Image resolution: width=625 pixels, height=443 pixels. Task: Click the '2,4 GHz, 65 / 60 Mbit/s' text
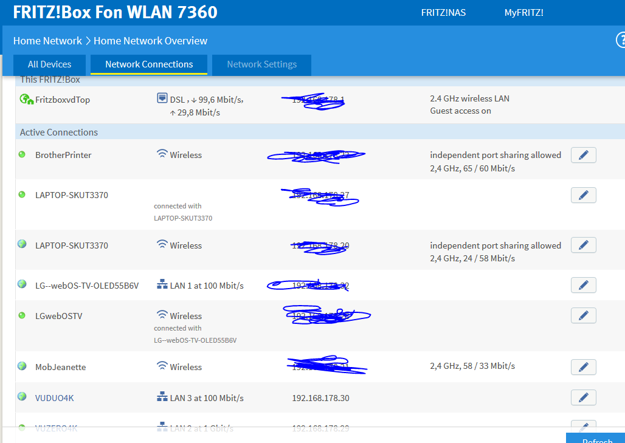[x=472, y=168]
